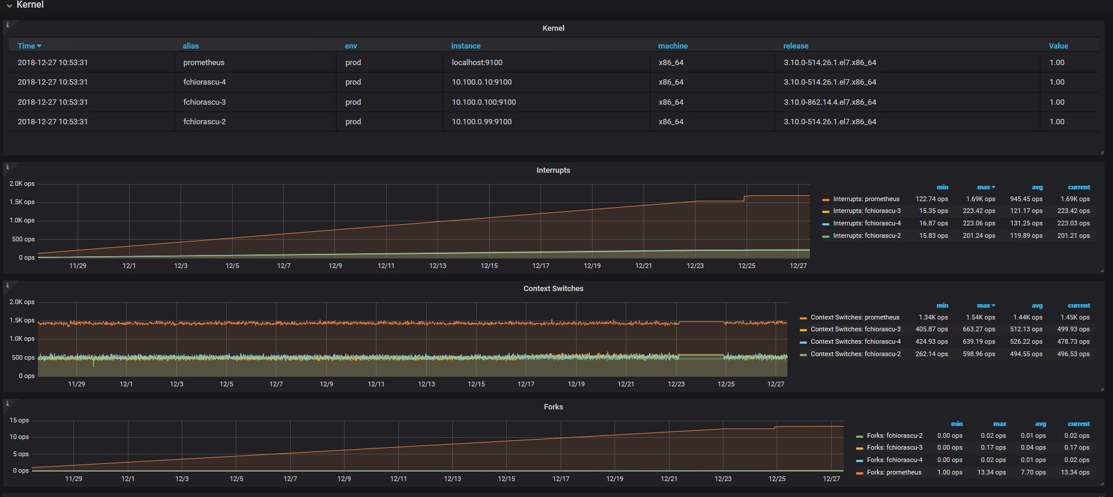Click Forks: prometheus color swatch
This screenshot has width=1113, height=497.
pyautogui.click(x=860, y=473)
